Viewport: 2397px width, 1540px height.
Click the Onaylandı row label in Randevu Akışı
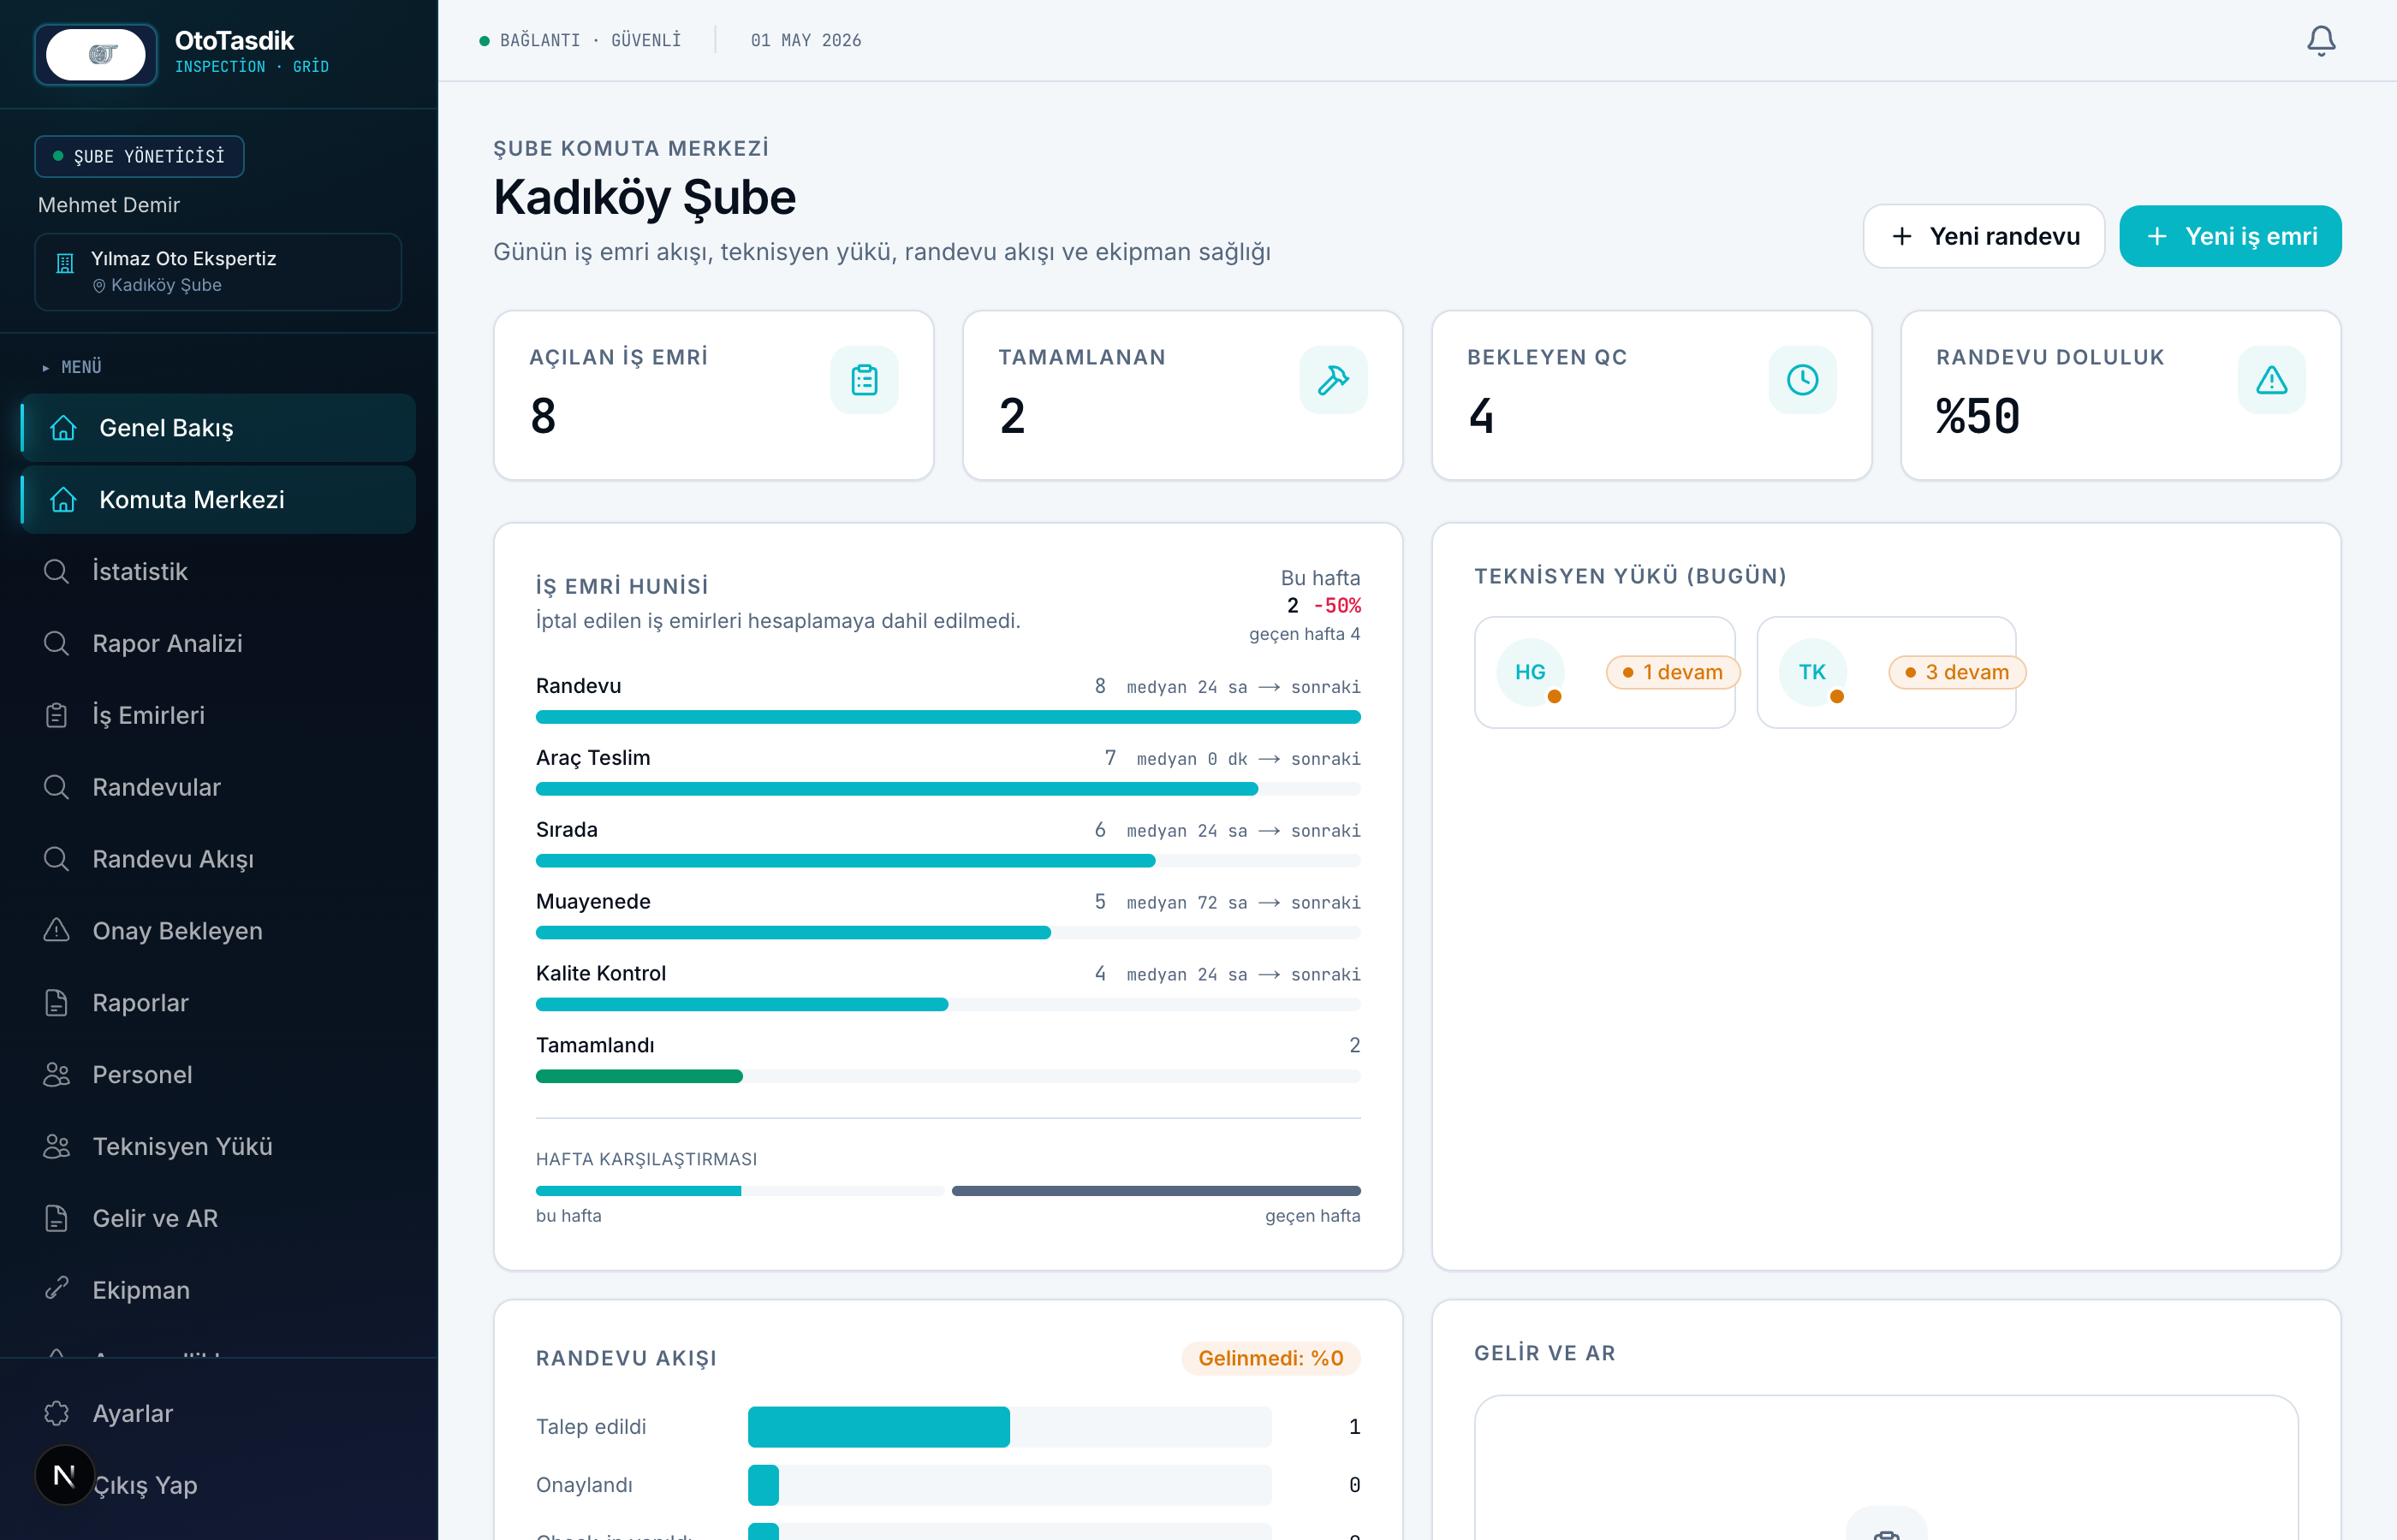click(x=584, y=1485)
